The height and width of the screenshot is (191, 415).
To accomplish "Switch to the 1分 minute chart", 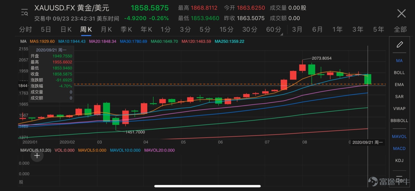I will click(165, 29).
